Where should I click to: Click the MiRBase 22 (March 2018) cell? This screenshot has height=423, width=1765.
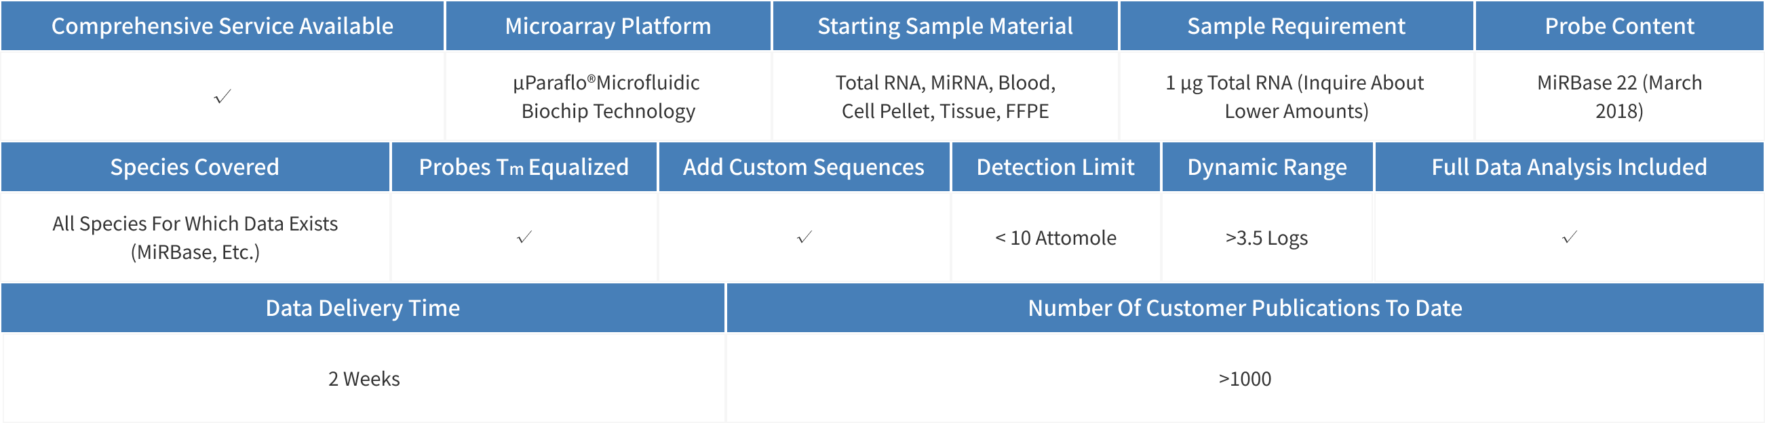[1619, 96]
